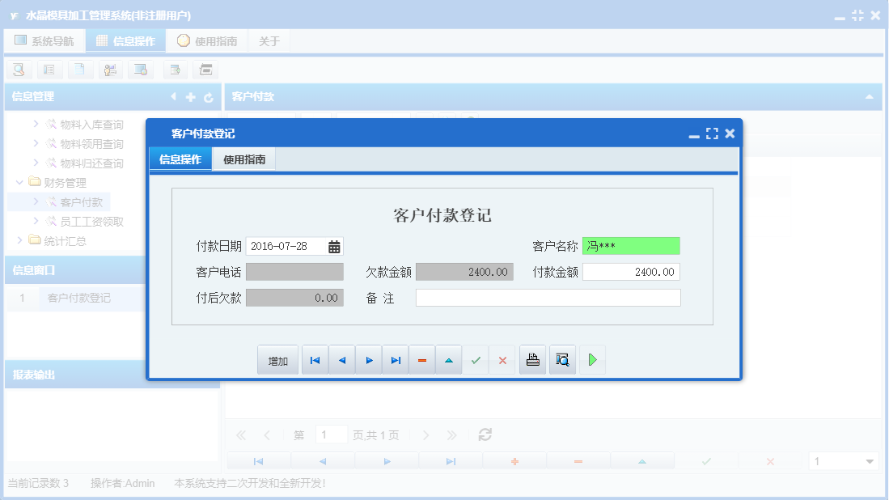
Task: Click inside the 备注 input field
Action: (548, 297)
